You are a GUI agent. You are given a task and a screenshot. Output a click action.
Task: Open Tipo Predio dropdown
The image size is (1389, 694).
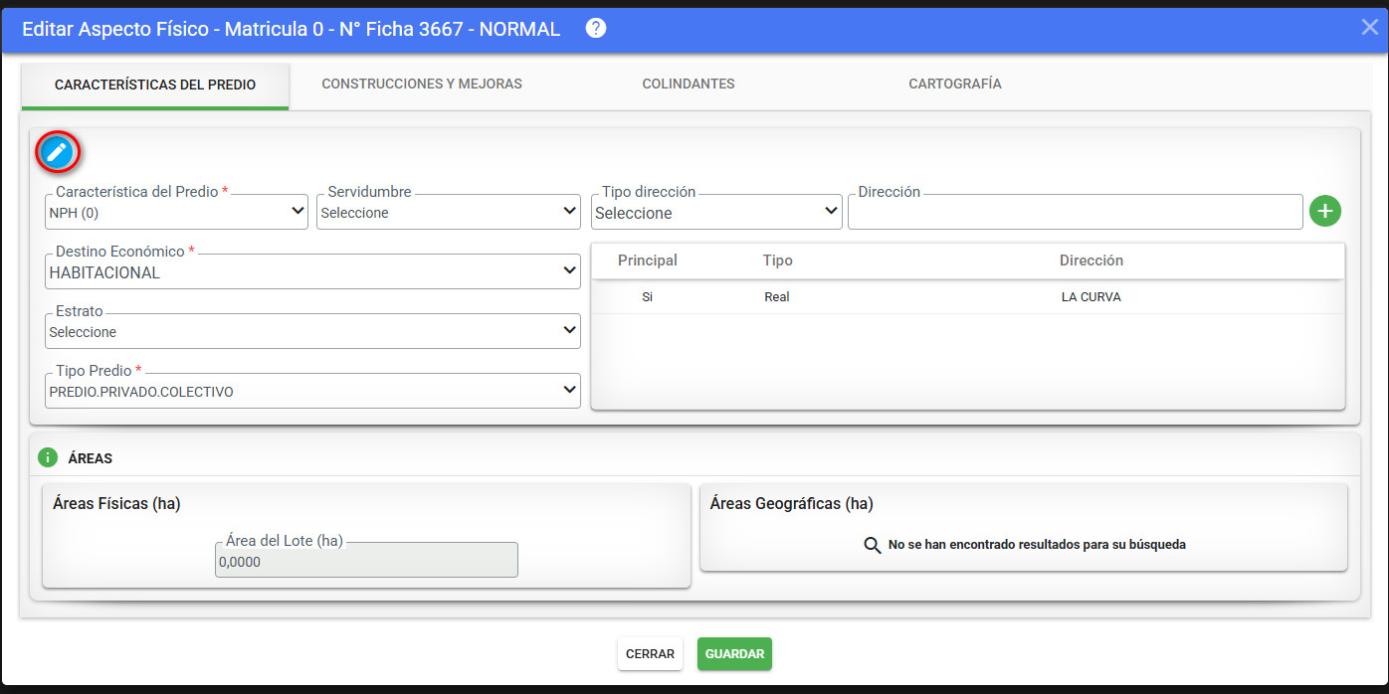[x=312, y=391]
